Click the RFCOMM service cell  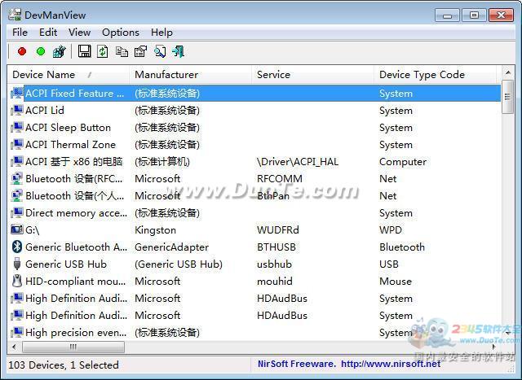tap(280, 179)
